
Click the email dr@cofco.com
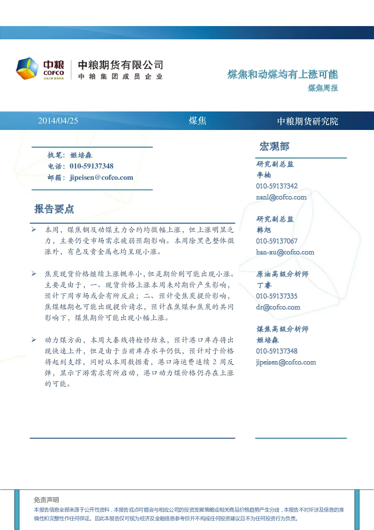278,307
